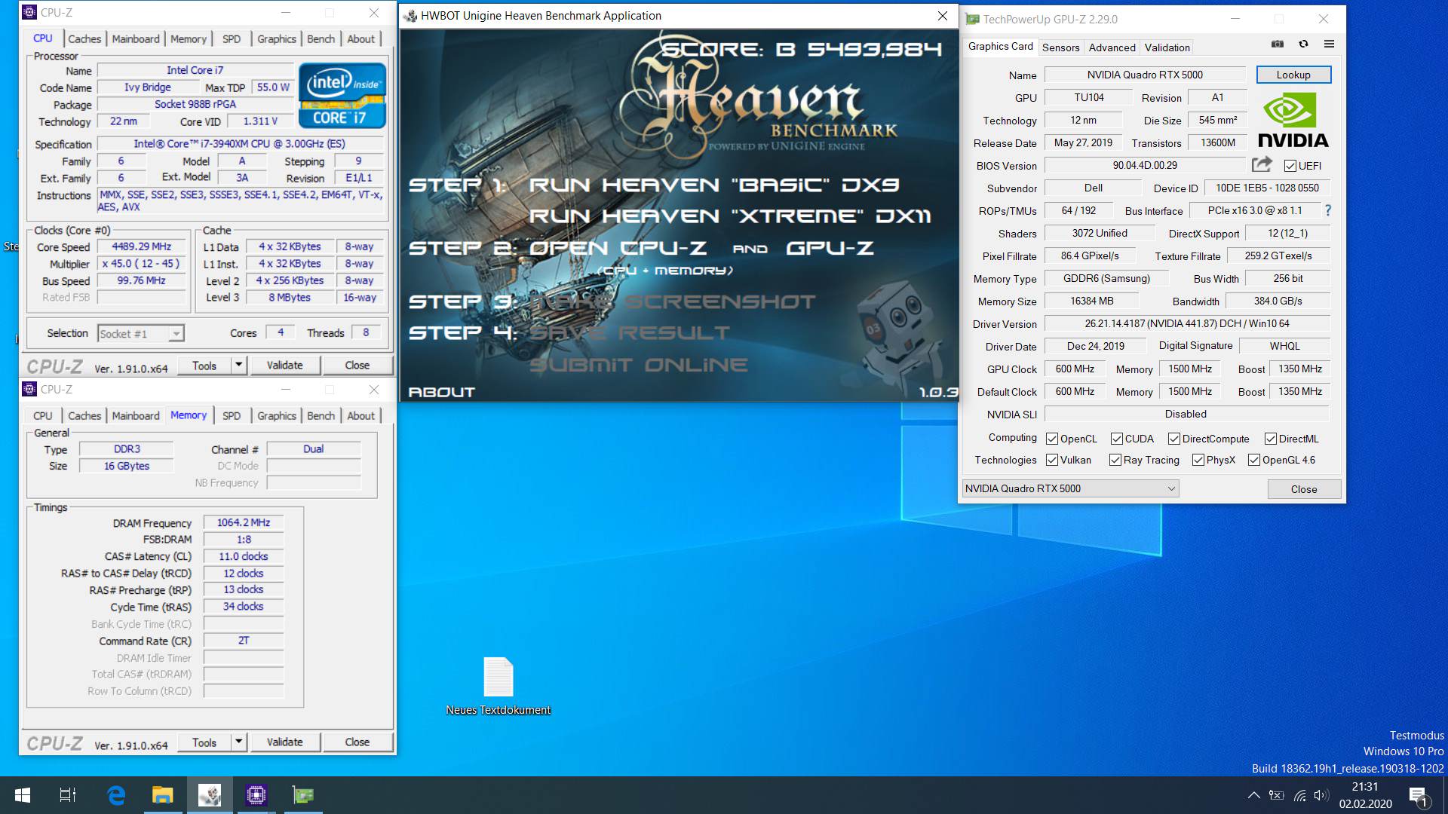Open the GPU-Z hamburger menu
Screen dimensions: 1448x814
(1329, 44)
